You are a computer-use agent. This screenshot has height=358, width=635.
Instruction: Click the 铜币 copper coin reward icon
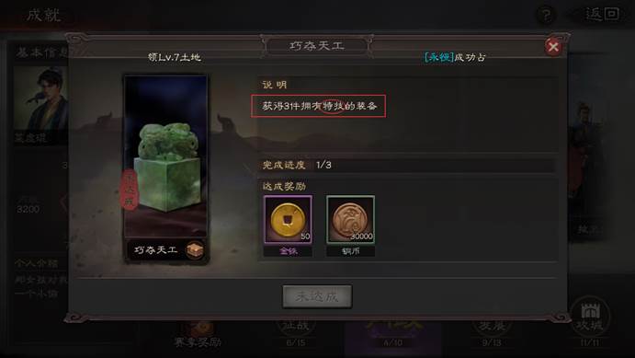351,219
